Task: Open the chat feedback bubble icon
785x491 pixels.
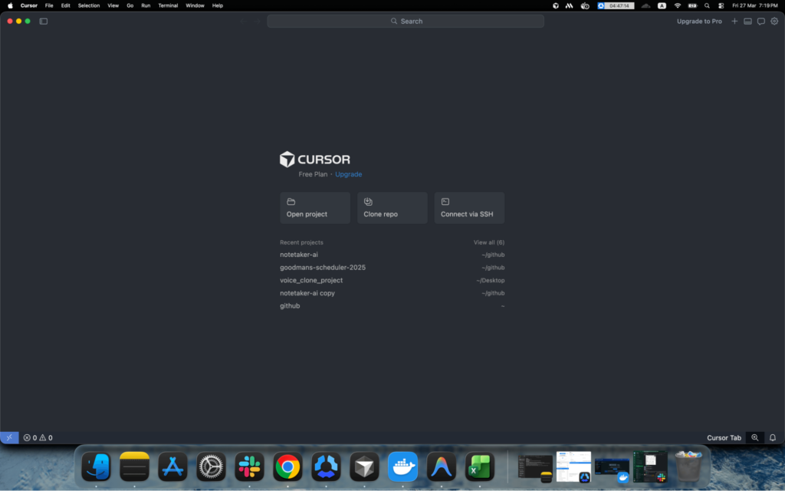Action: (760, 21)
